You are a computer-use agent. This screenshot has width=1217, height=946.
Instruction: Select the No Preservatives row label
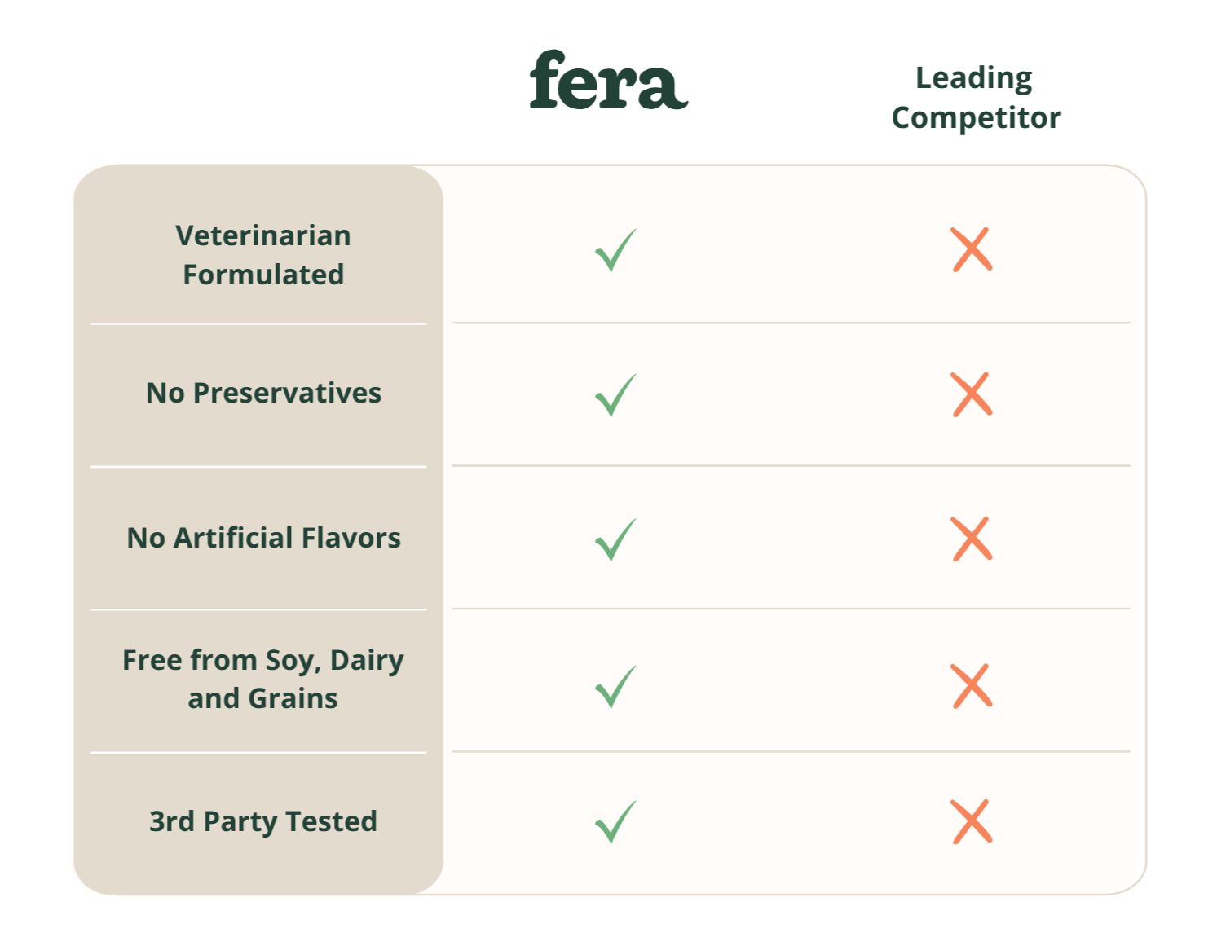263,393
